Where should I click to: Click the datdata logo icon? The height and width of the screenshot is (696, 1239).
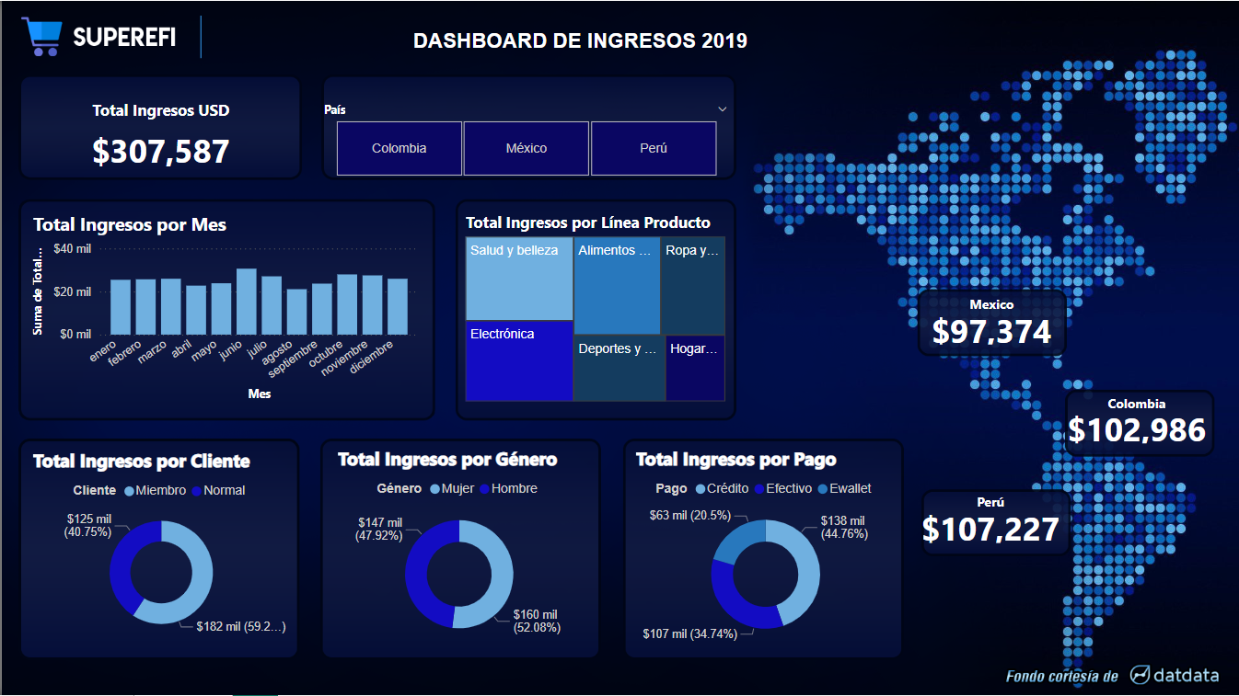(x=1141, y=675)
